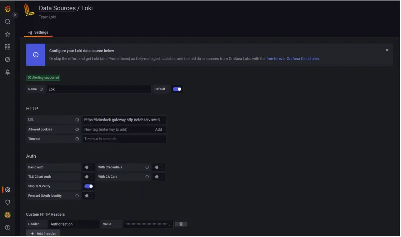This screenshot has height=237, width=401.
Task: Click the Allowed cookies tag input
Action: (x=118, y=129)
